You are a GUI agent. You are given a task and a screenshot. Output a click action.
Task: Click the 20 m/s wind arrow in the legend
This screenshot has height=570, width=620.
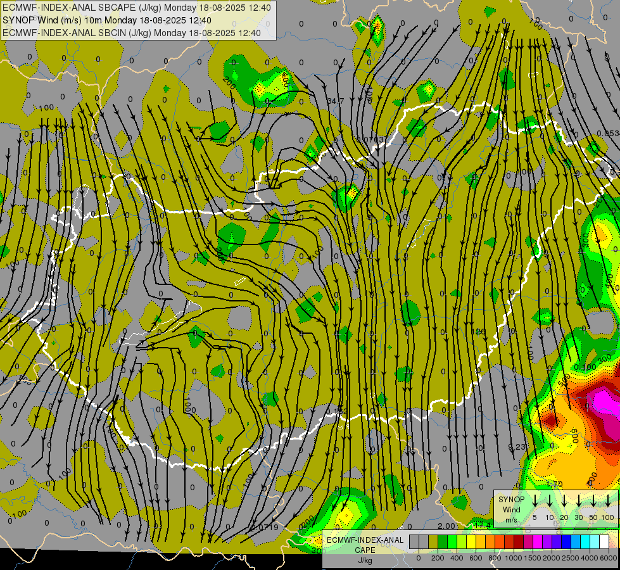coord(564,500)
